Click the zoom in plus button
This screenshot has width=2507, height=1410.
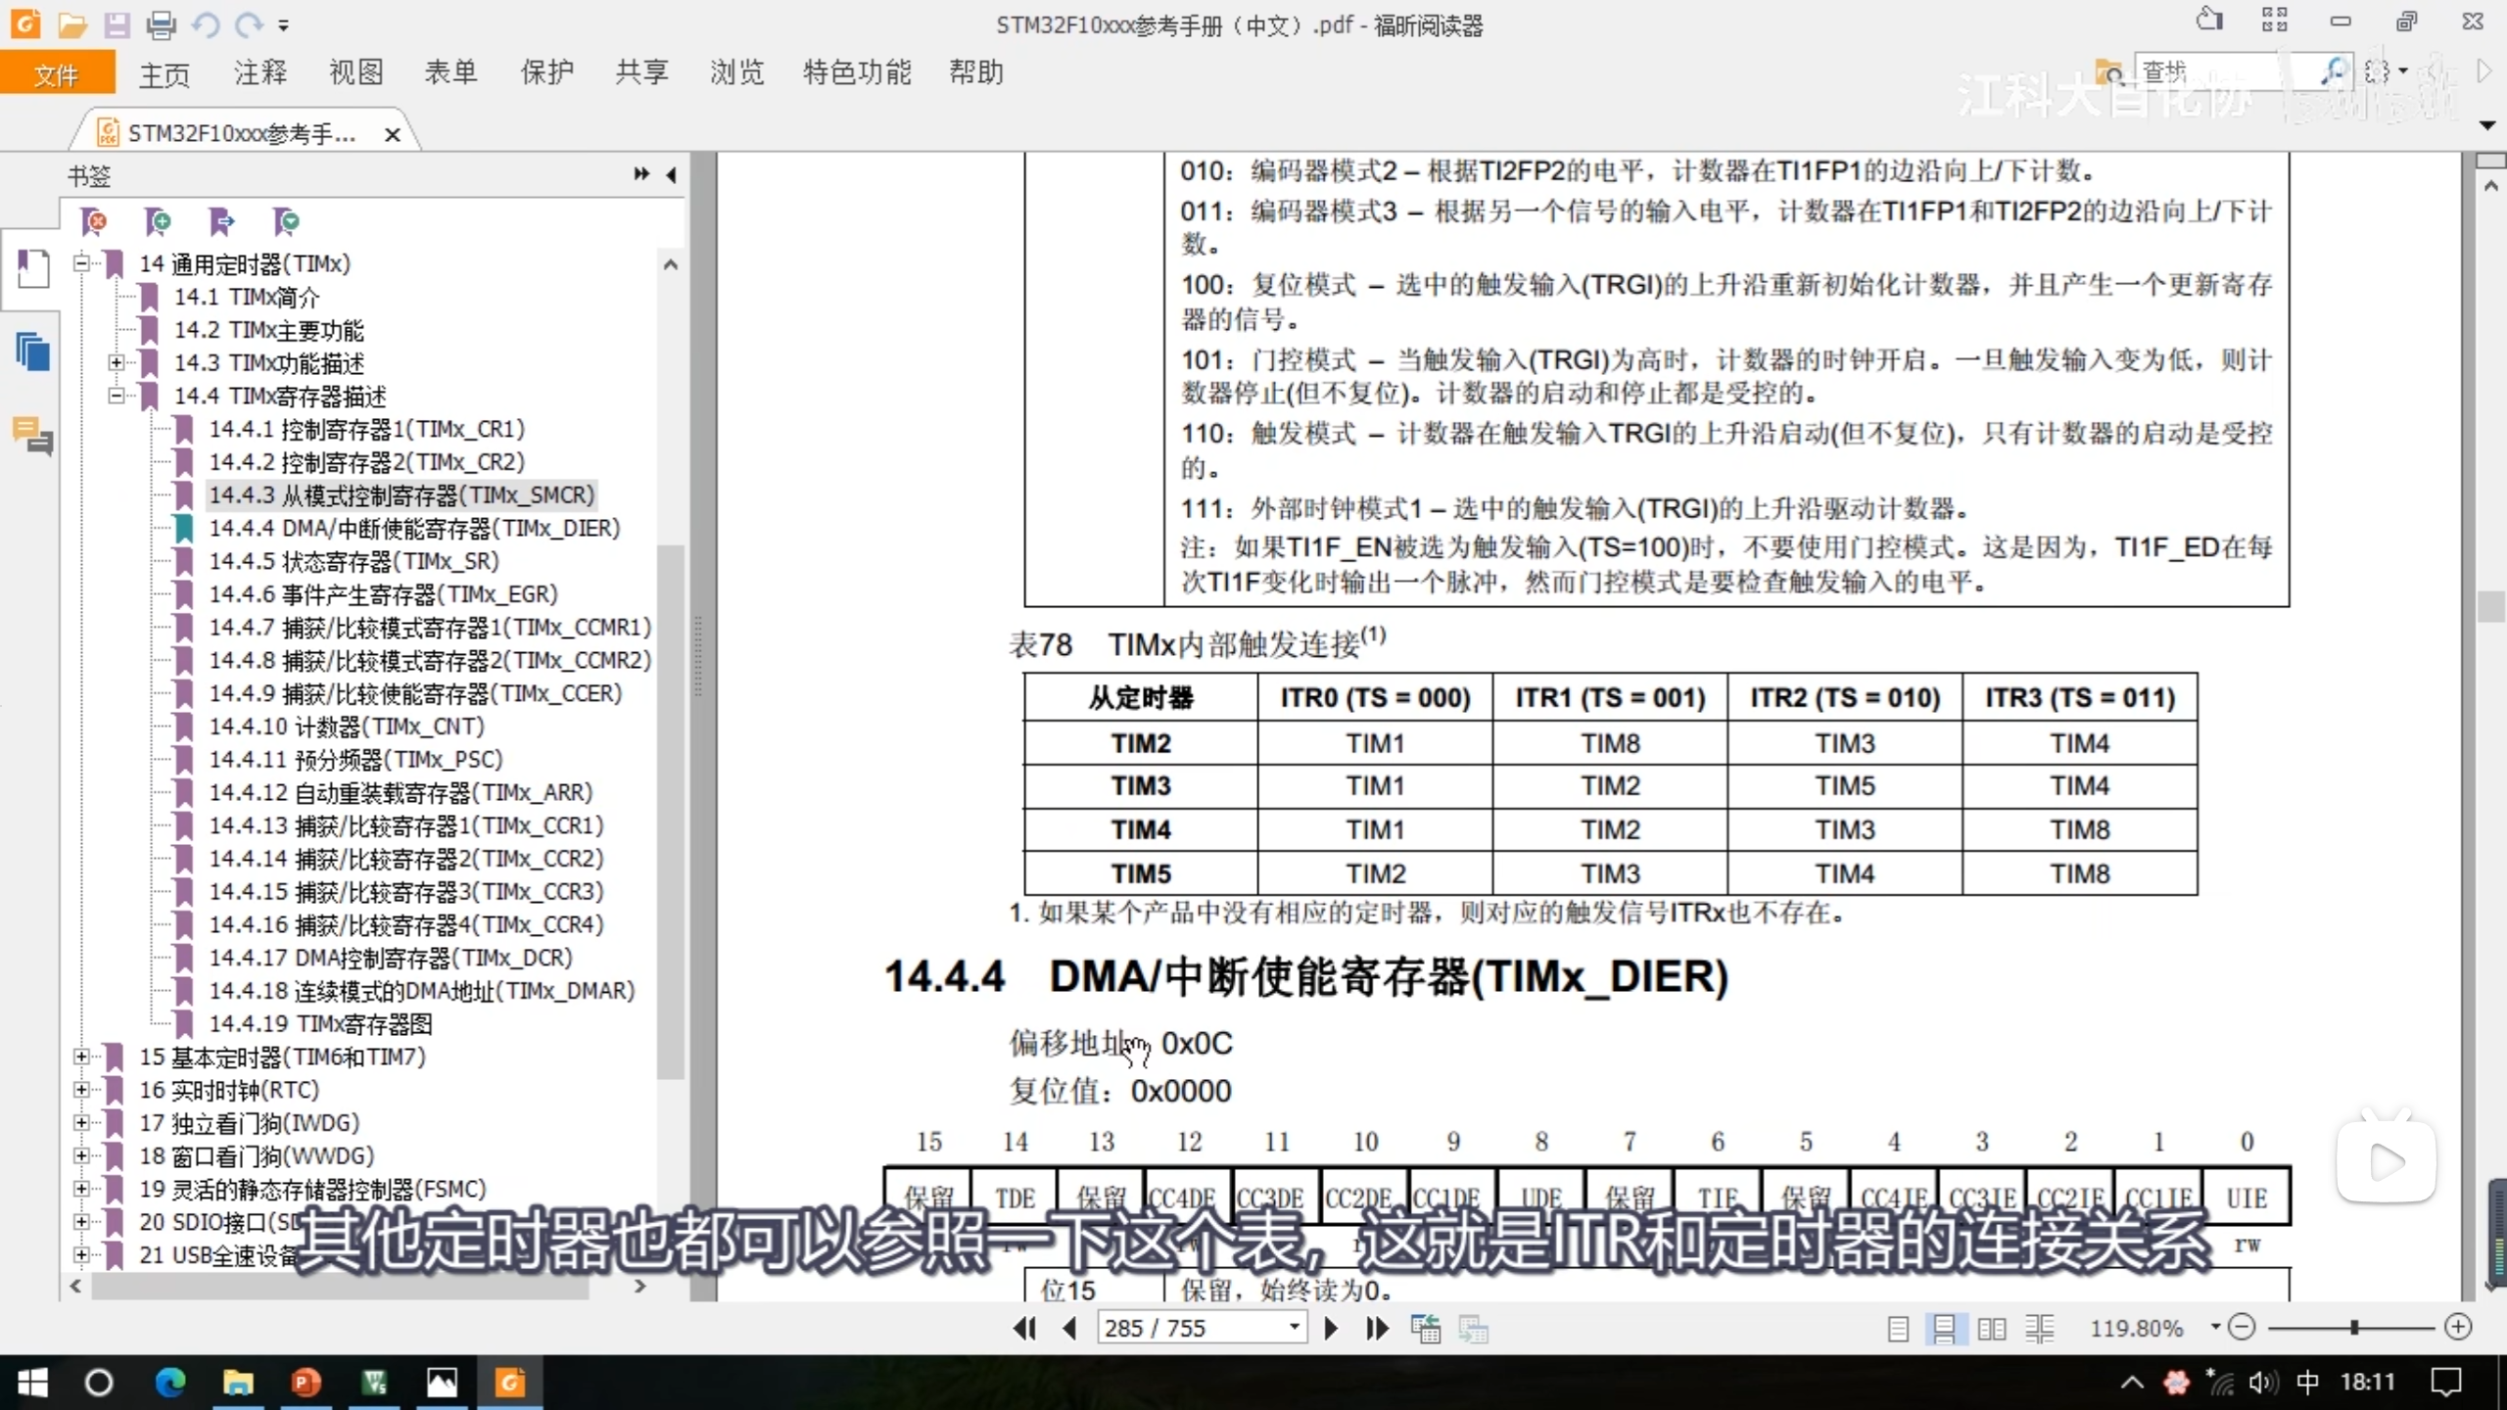coord(2458,1328)
